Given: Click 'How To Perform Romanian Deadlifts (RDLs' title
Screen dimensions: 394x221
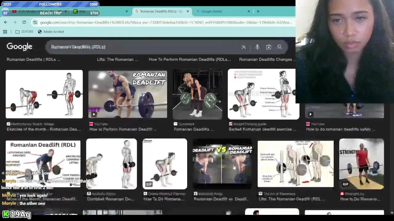Looking at the screenshot, I should [x=190, y=60].
